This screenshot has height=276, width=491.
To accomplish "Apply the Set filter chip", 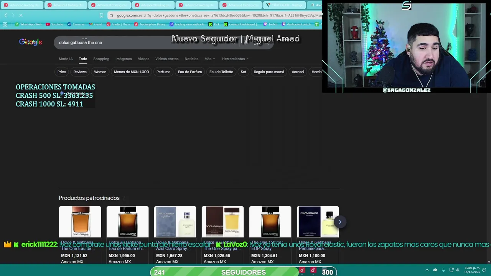I will 243,72.
